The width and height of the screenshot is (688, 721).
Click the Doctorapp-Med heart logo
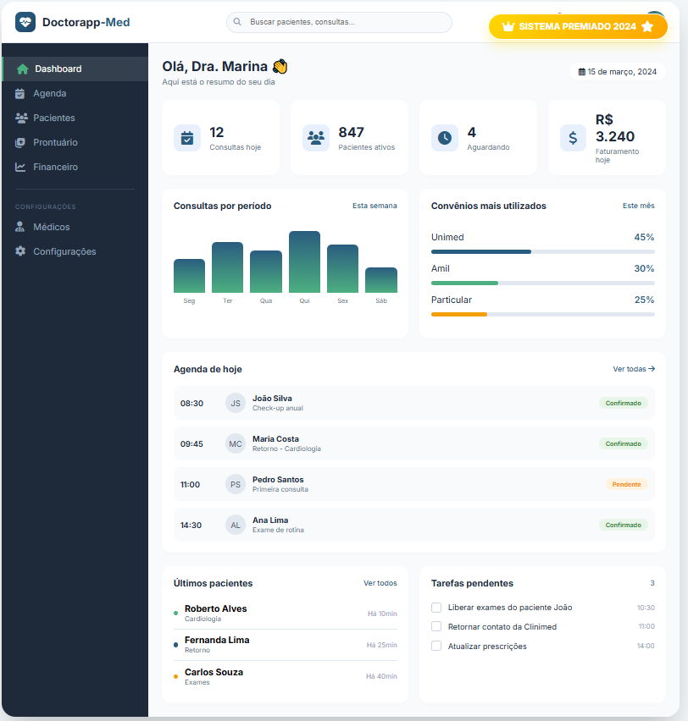[x=25, y=21]
